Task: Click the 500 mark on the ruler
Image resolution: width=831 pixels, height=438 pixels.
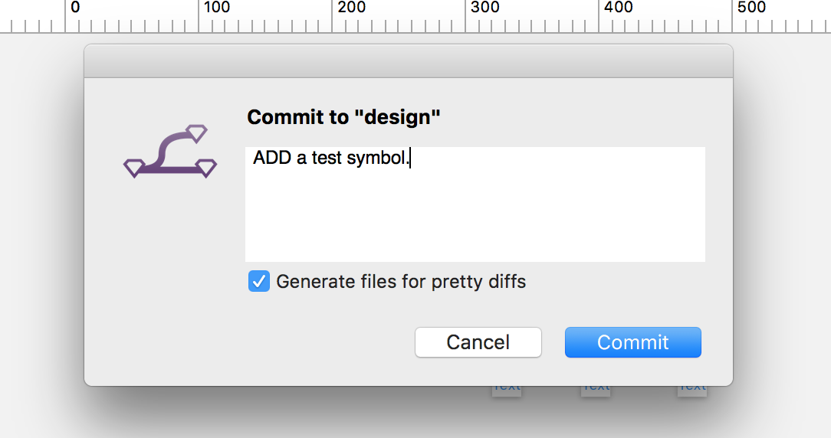Action: (751, 8)
